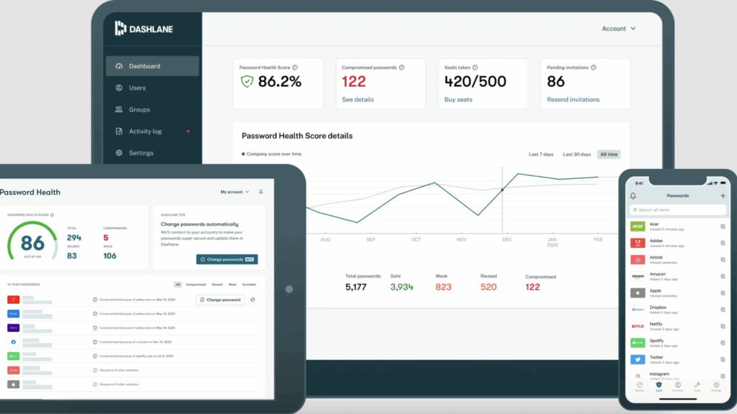This screenshot has width=737, height=414.
Task: Open the Tools tab on phone
Action: point(697,387)
